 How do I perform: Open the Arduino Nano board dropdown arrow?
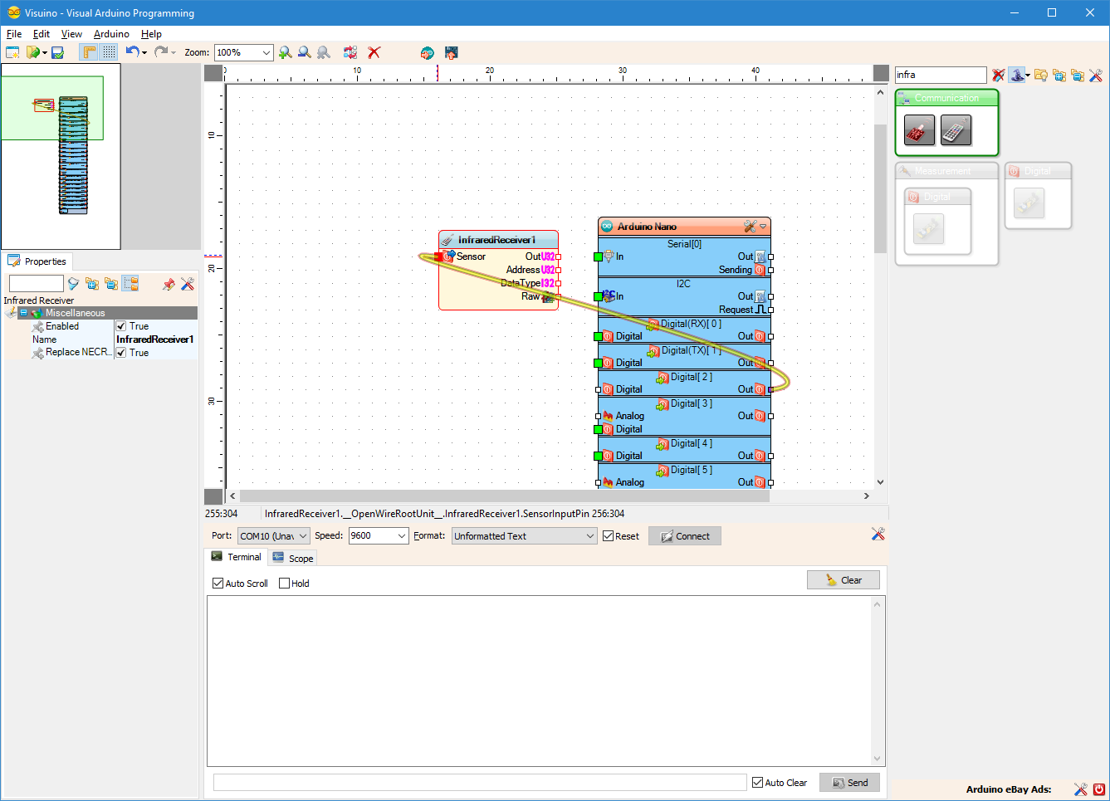763,227
